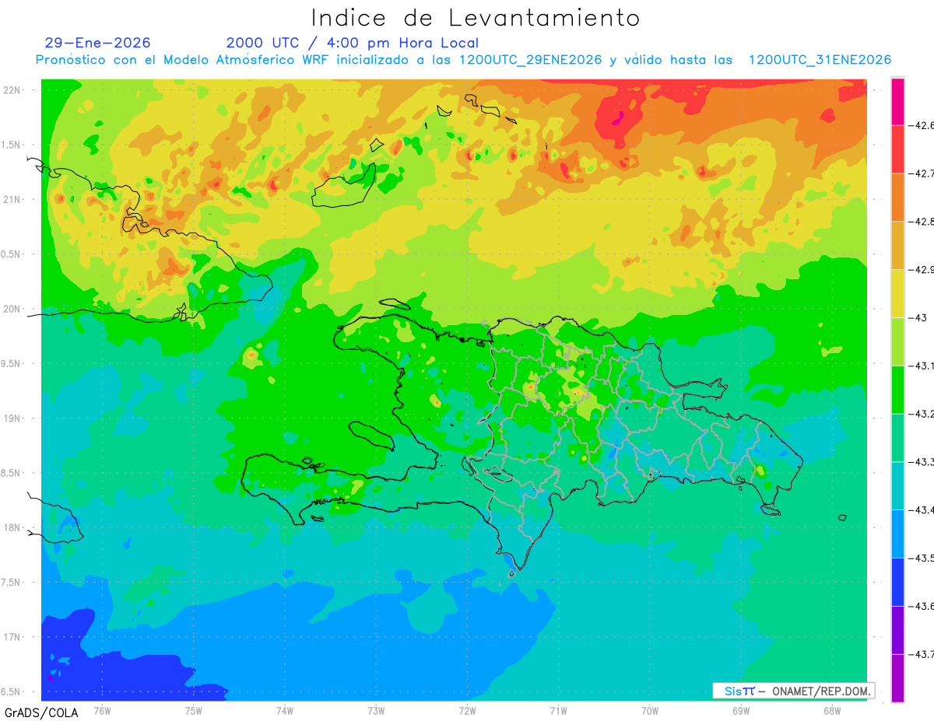This screenshot has height=721, width=934.
Task: Click the '-43.3' color bar value
Action: (x=921, y=462)
